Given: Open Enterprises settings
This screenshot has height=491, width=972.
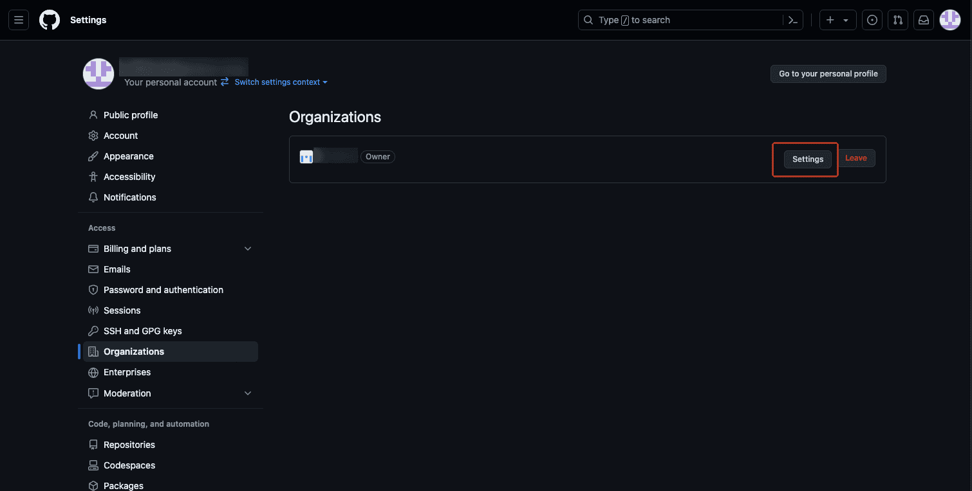Looking at the screenshot, I should point(171,372).
